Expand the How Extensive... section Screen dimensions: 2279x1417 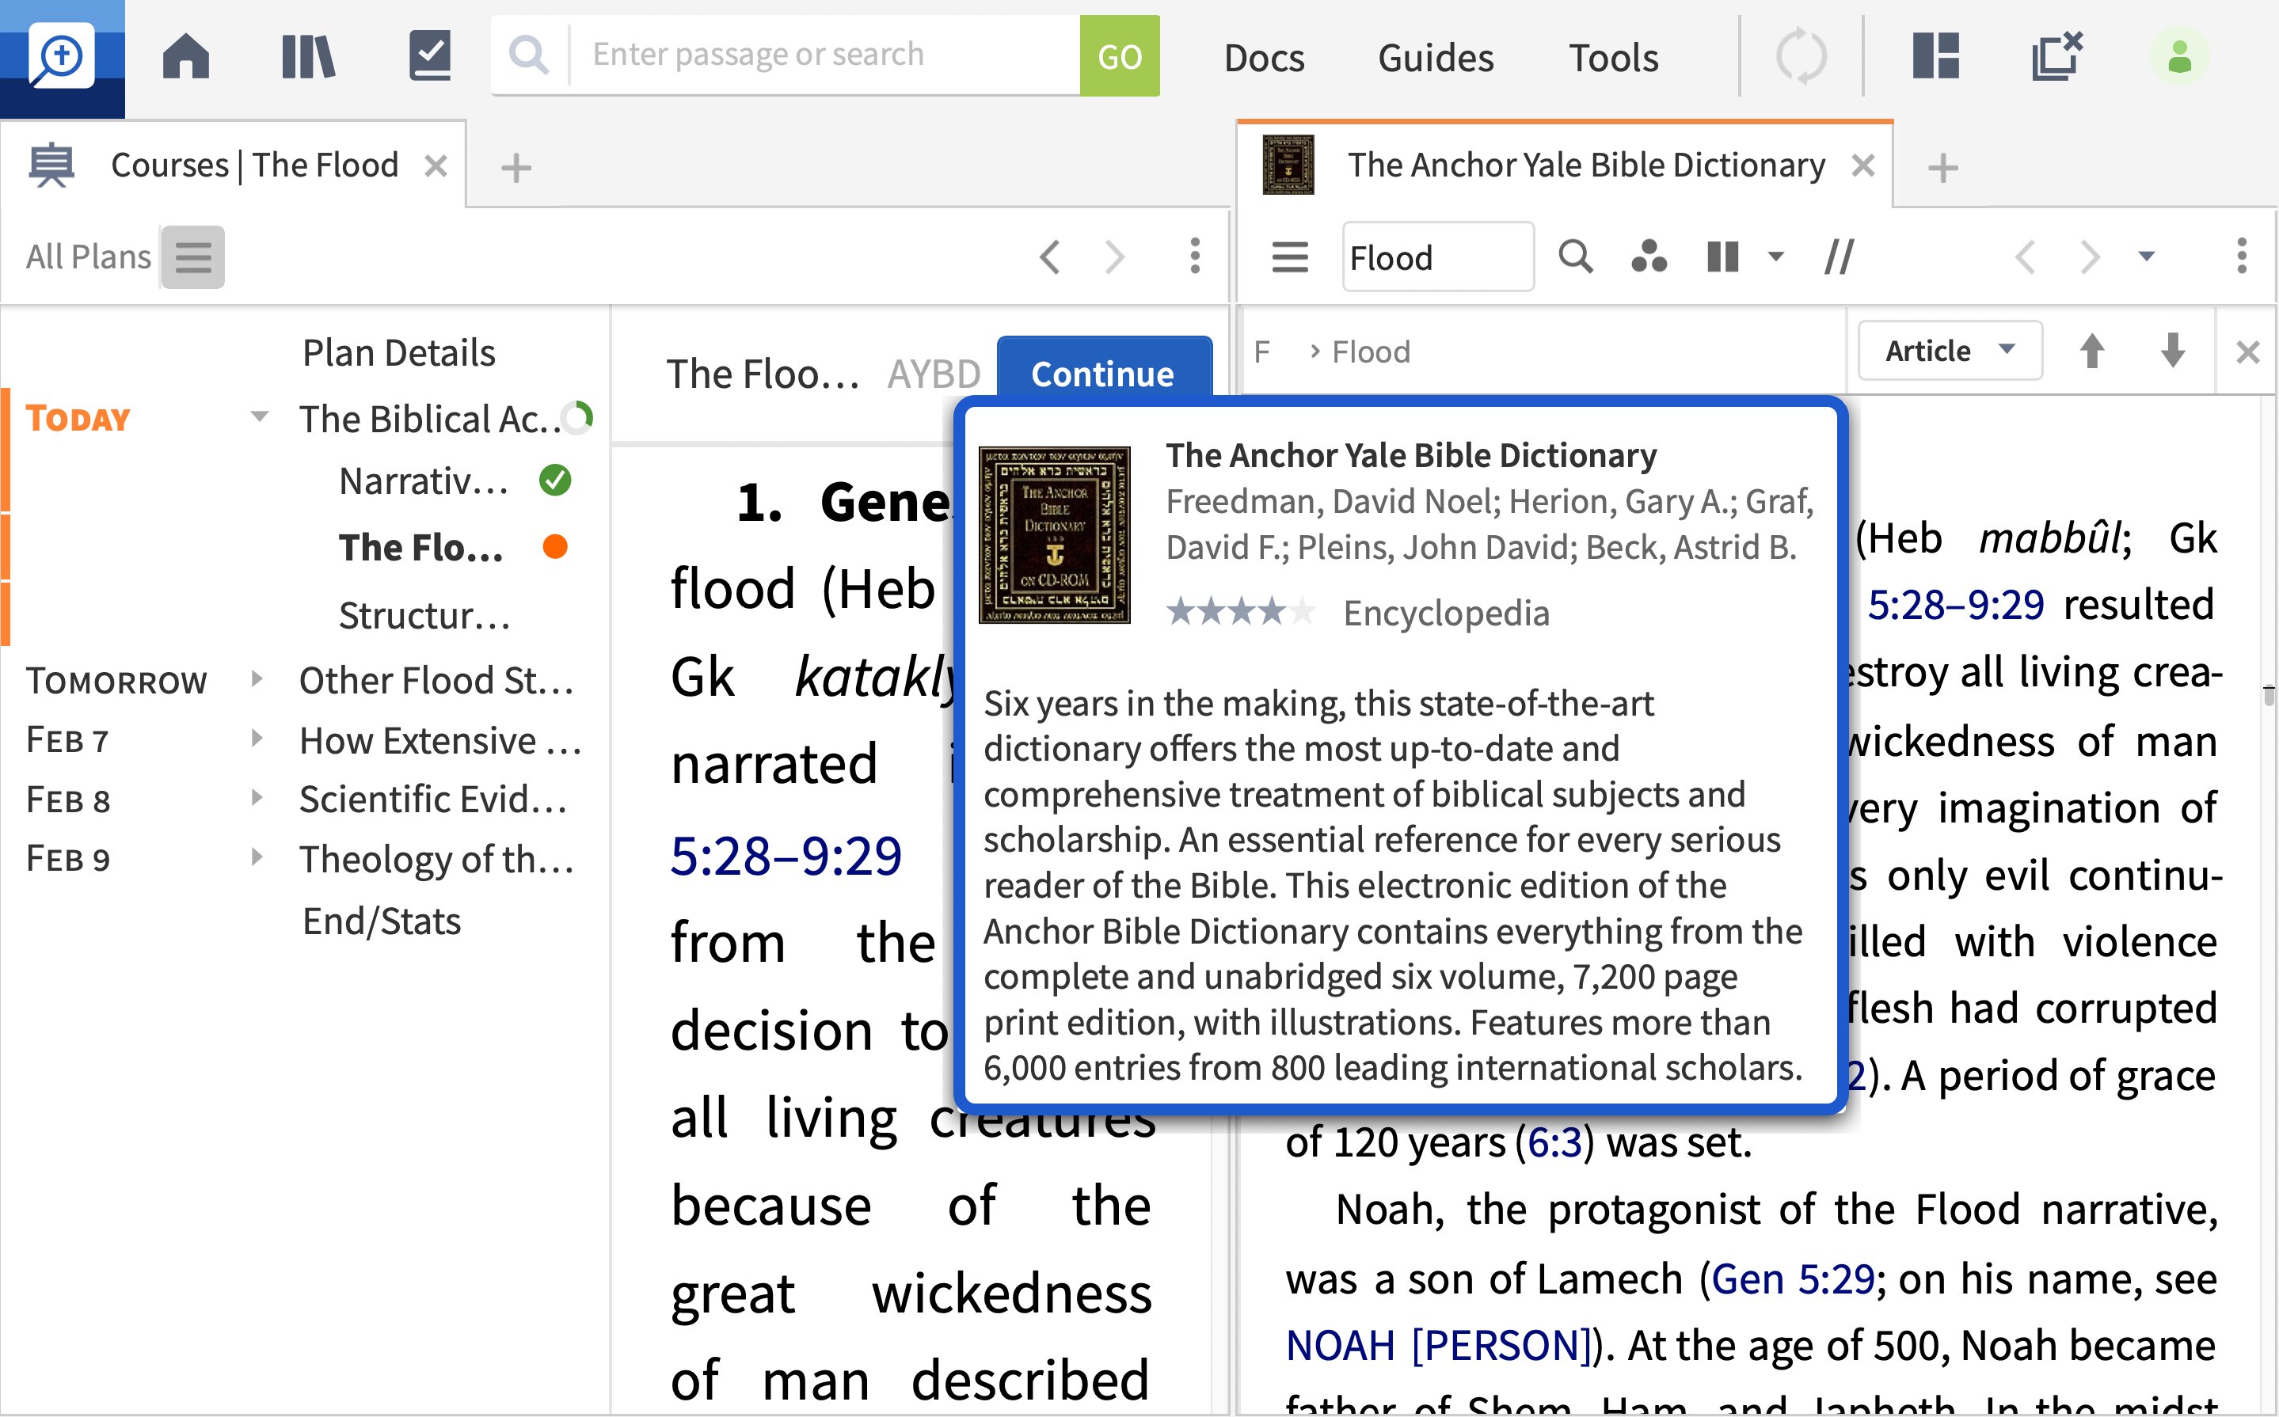(257, 739)
